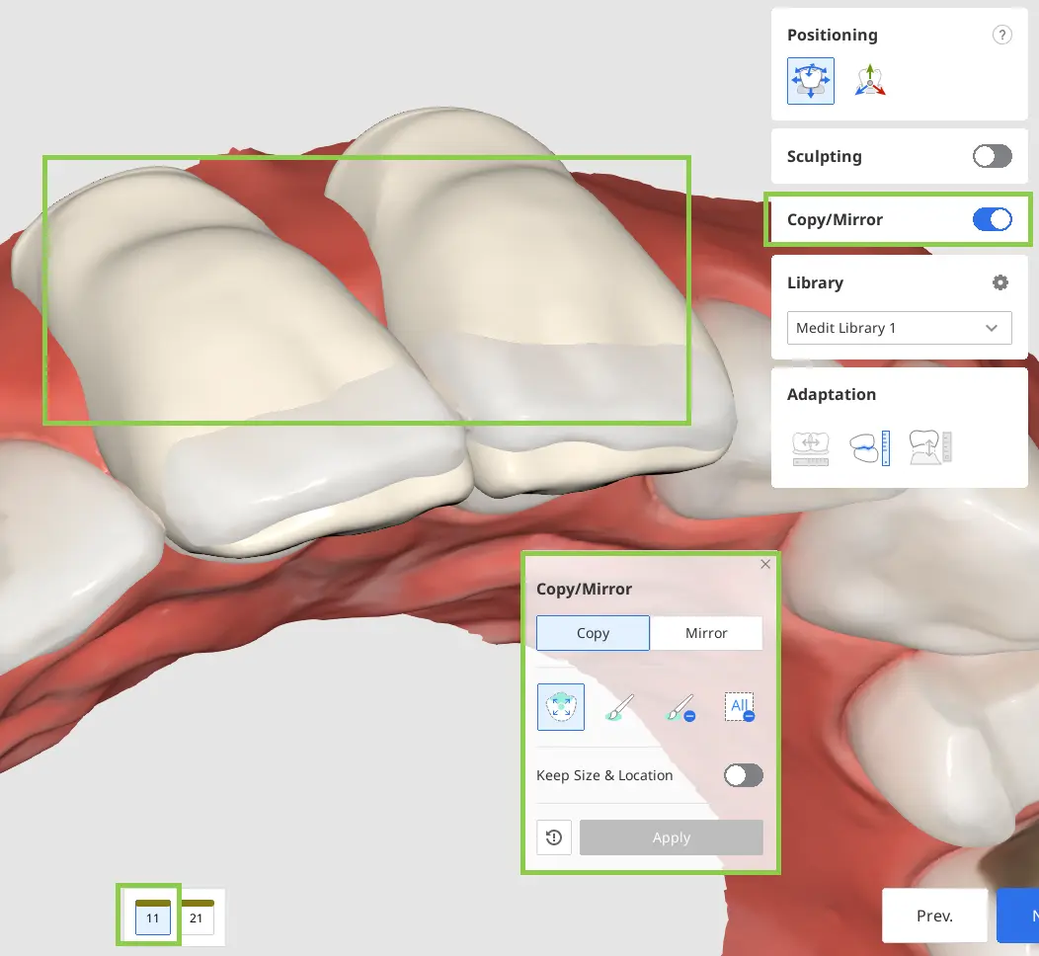Select the brush deselection tool
Image resolution: width=1039 pixels, height=956 pixels.
click(679, 707)
